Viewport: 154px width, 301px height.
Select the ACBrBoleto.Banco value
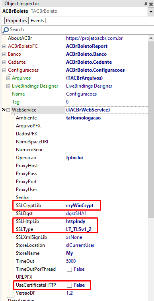click(86, 54)
